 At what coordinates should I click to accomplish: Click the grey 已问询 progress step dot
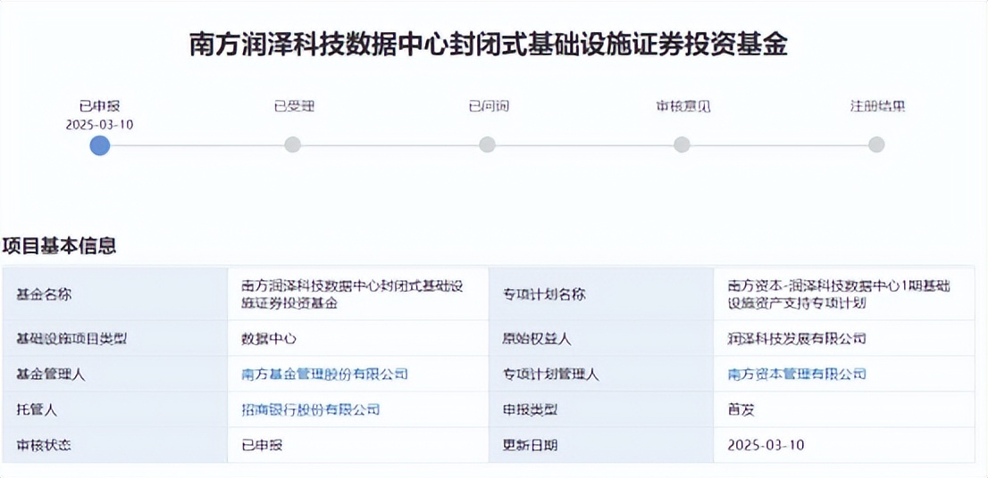tap(487, 144)
